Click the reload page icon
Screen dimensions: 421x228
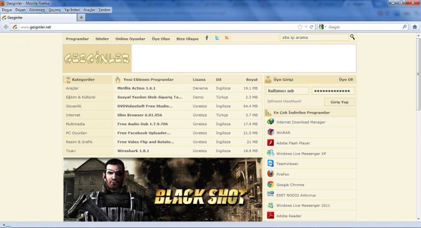click(312, 27)
